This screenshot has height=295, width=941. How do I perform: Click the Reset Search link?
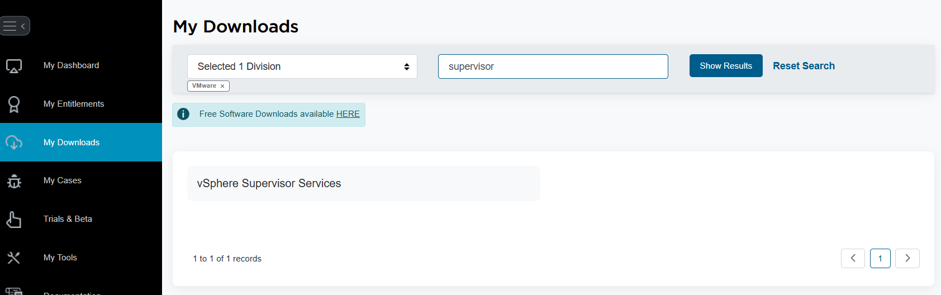tap(804, 66)
